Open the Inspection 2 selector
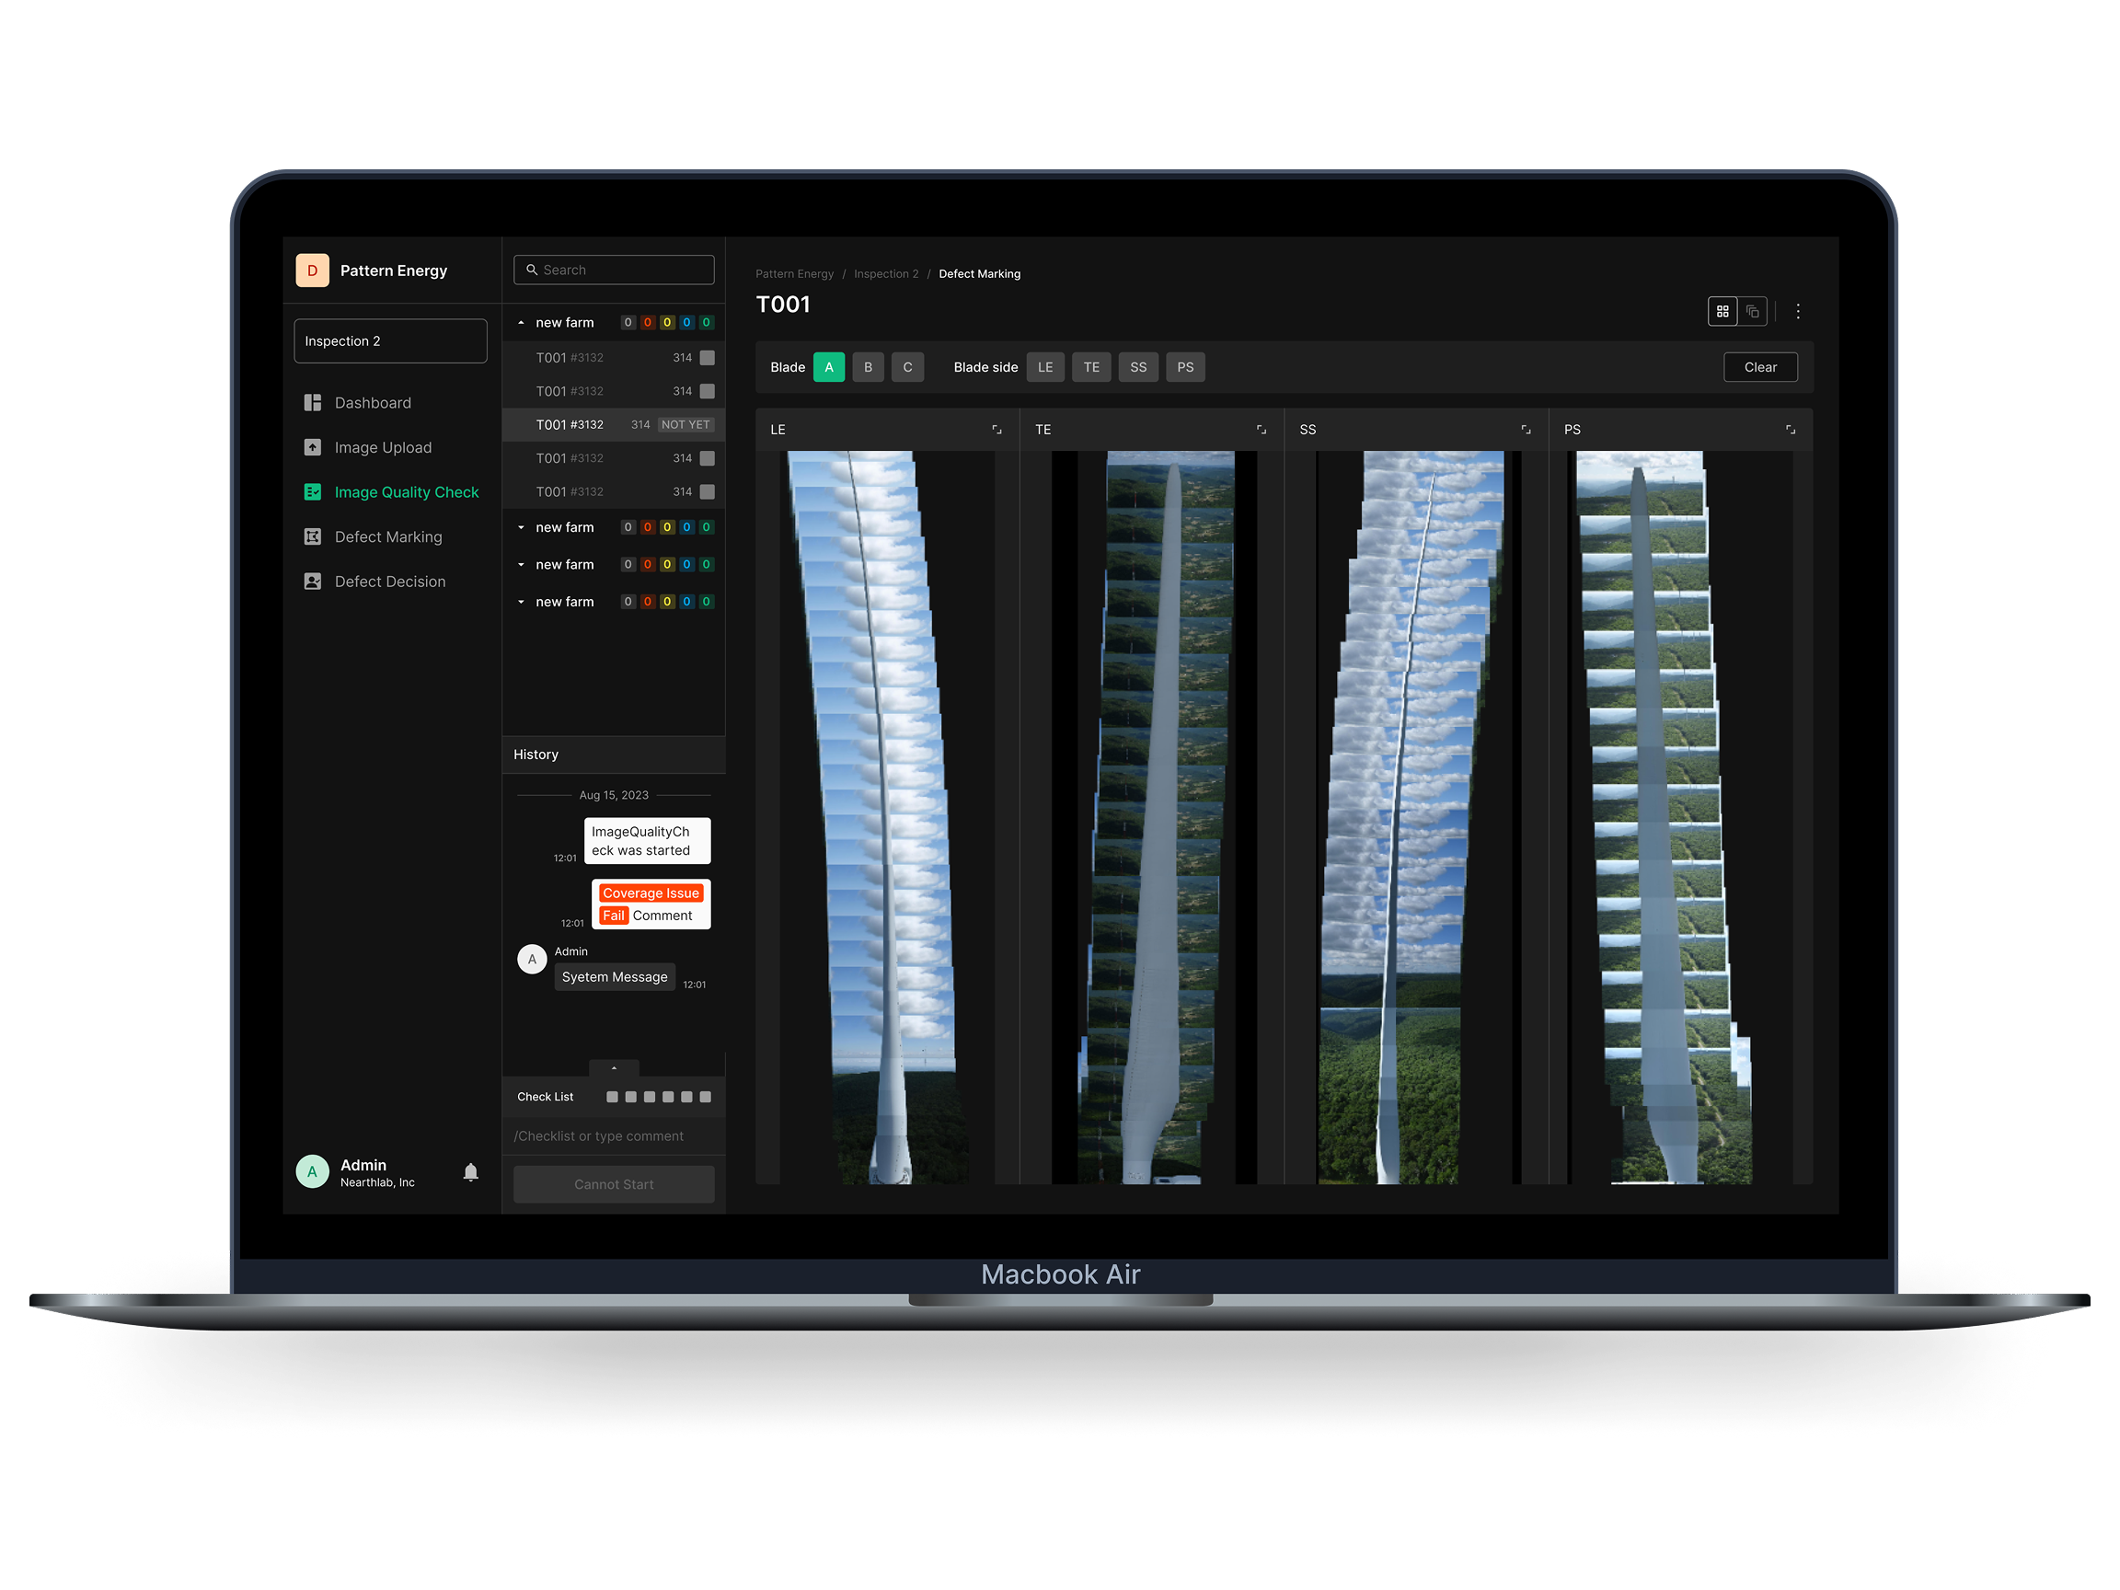2120x1590 pixels. click(390, 341)
